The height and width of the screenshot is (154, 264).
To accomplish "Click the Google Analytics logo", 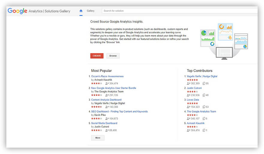I will point(39,11).
